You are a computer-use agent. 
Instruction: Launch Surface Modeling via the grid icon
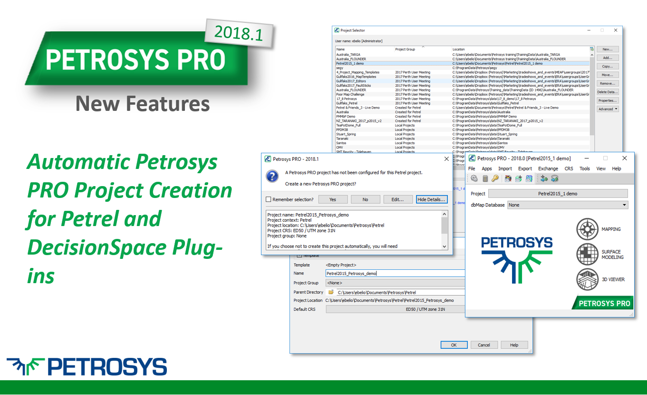point(587,254)
